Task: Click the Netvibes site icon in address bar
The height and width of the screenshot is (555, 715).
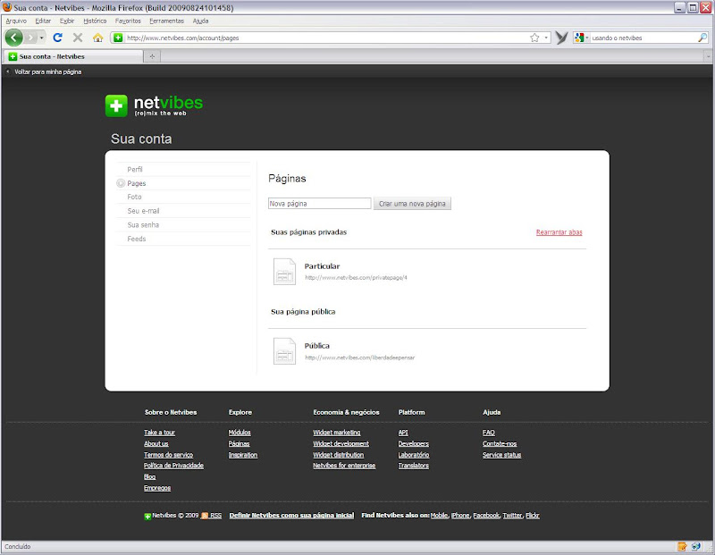Action: click(x=118, y=38)
